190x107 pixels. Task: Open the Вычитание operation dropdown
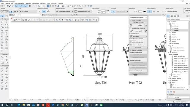tap(138, 36)
